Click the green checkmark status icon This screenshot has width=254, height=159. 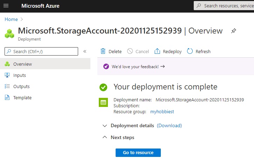click(103, 87)
